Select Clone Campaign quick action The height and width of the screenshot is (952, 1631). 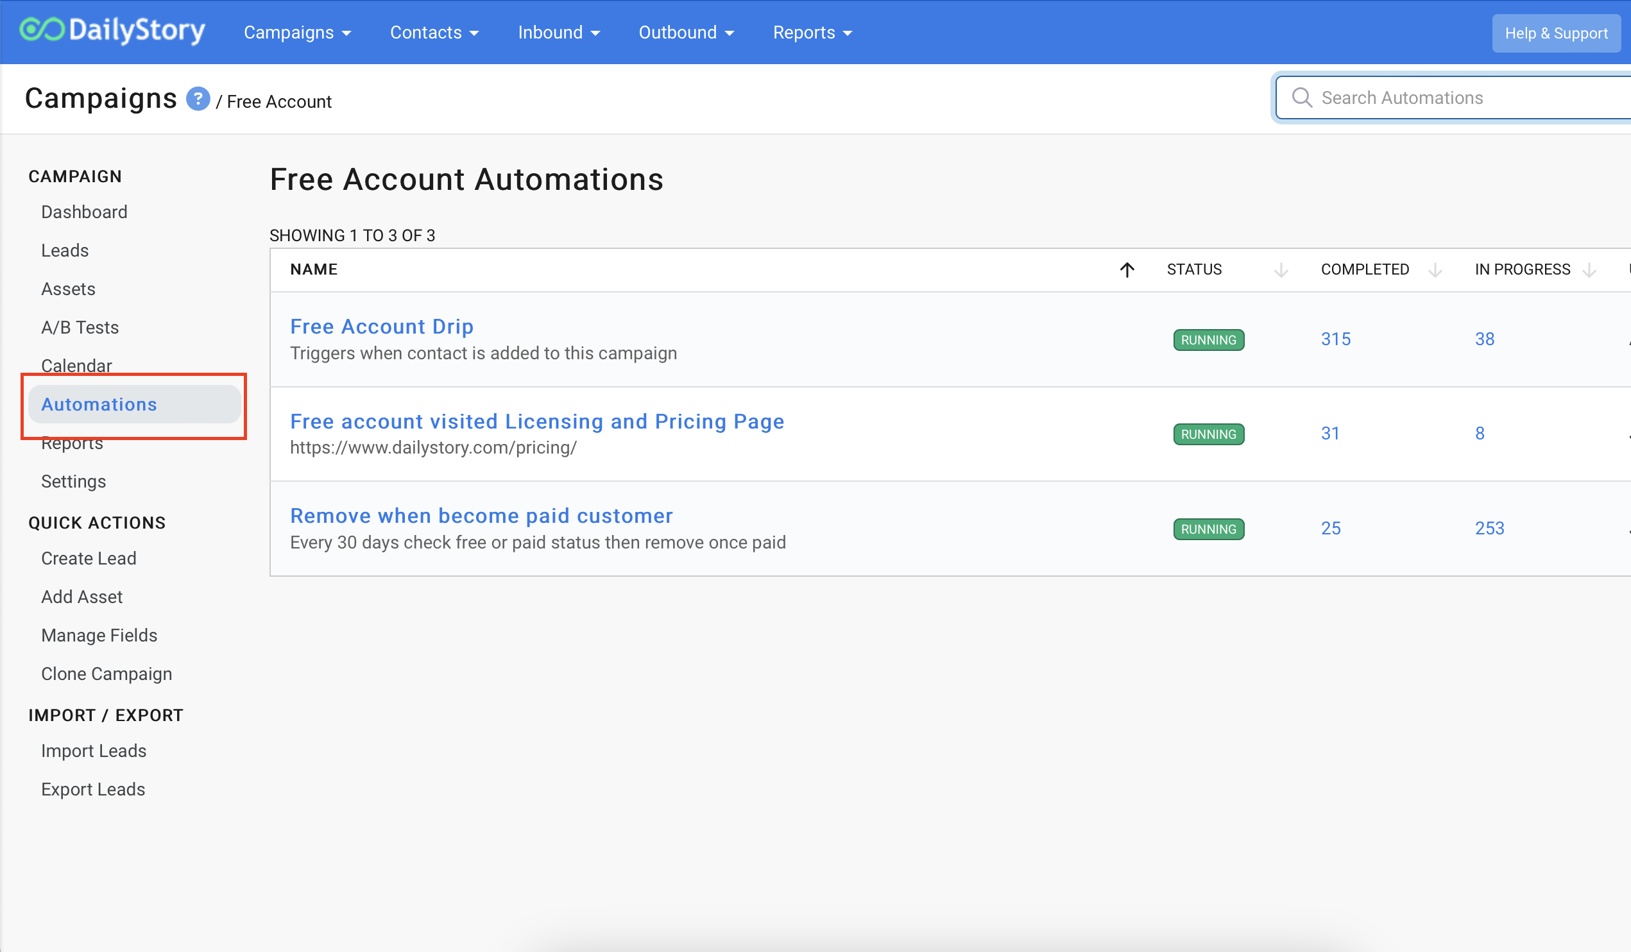[106, 674]
